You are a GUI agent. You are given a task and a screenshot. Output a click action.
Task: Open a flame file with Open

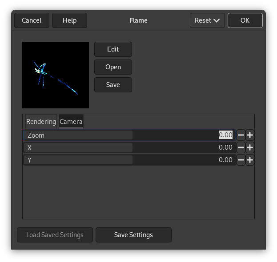[x=113, y=67]
